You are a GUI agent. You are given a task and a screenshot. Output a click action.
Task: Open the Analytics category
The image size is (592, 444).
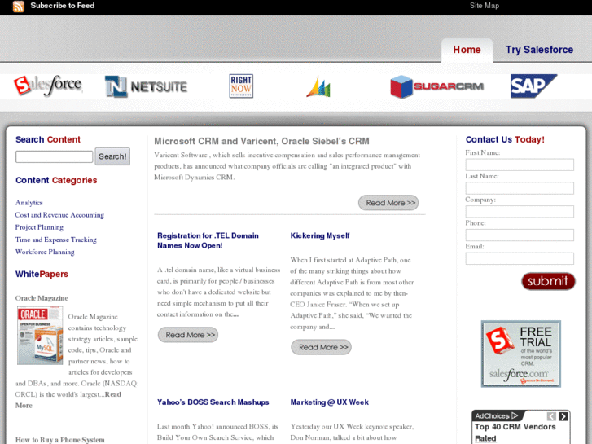(29, 203)
